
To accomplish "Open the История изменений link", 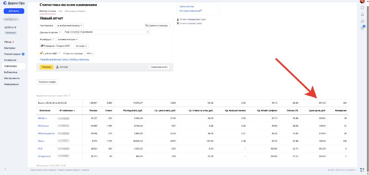I will pyautogui.click(x=190, y=11).
